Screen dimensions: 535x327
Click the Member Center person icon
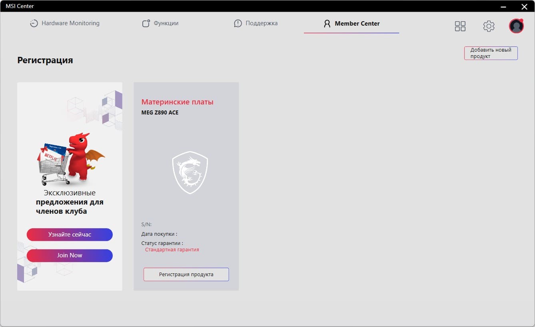[x=327, y=24]
